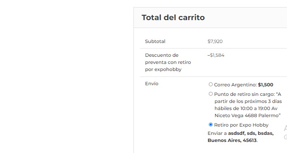Click the Total del carrito heading

173,18
